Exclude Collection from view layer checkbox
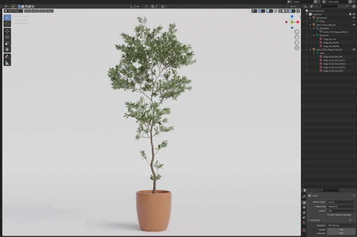Image resolution: width=357 pixels, height=237 pixels. (x=350, y=14)
